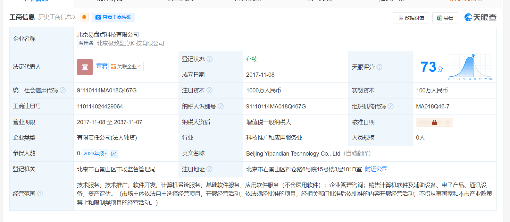Screen dimensions: 510x222
Task: Expand the 2023年报 dropdown
Action: (x=95, y=154)
